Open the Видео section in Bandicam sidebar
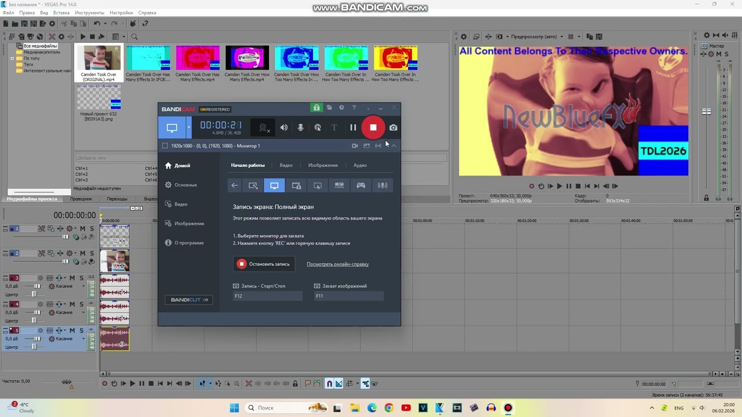This screenshot has width=742, height=417. point(176,204)
